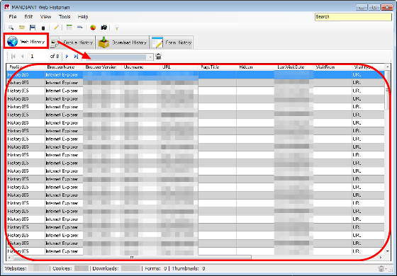Click the floppy disk save icon
Image resolution: width=397 pixels, height=276 pixels.
tap(33, 28)
